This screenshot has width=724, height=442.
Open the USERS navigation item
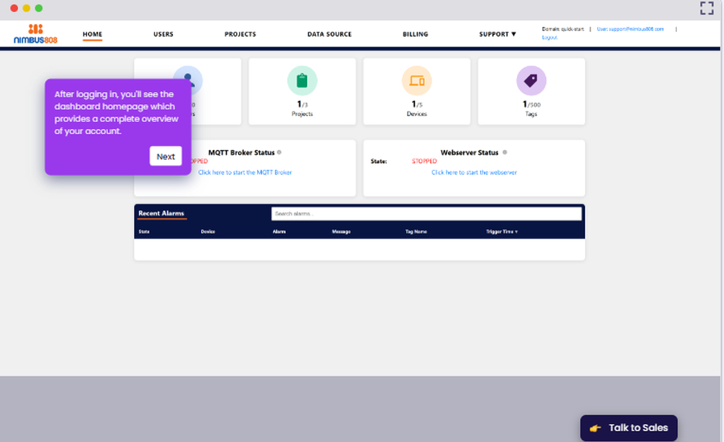(164, 34)
